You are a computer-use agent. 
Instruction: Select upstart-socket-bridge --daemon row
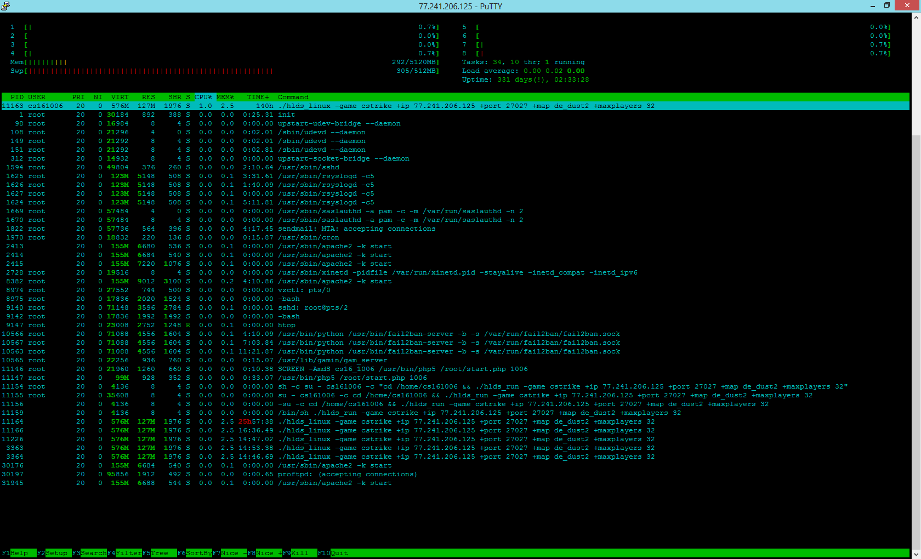[x=455, y=158]
